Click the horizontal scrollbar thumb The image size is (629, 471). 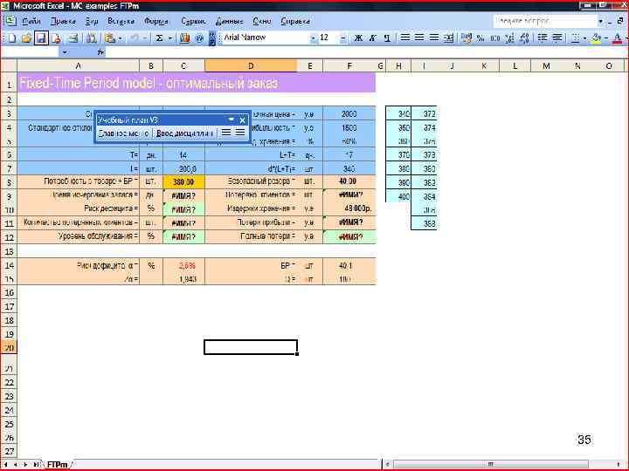click(491, 464)
